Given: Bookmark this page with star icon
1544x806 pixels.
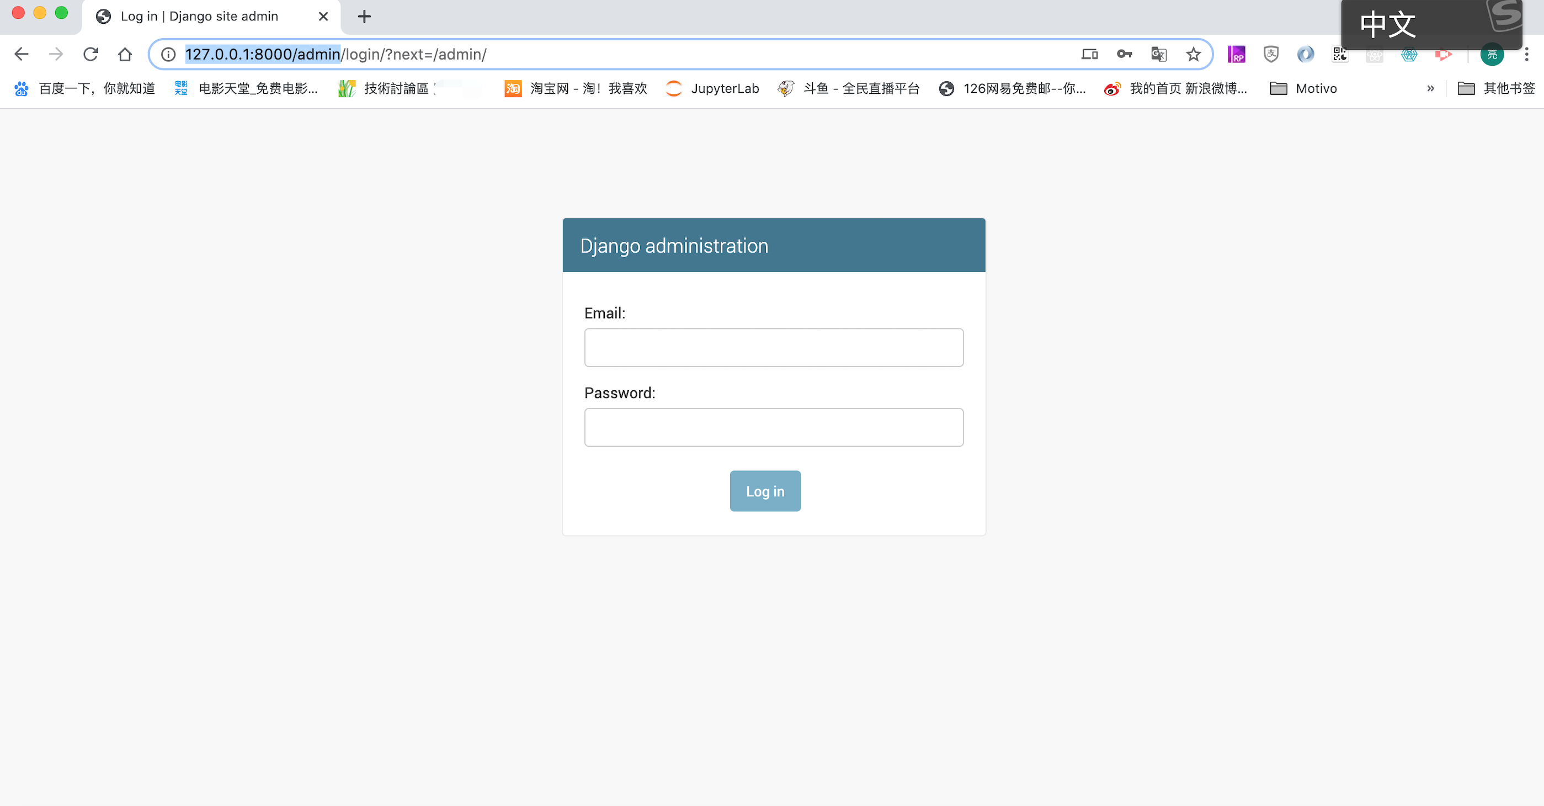Looking at the screenshot, I should [1192, 55].
